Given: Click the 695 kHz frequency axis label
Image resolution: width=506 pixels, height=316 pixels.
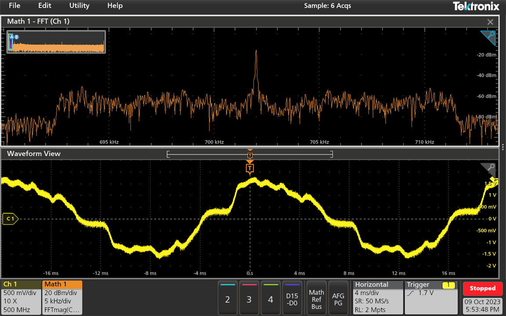Looking at the screenshot, I should [x=109, y=142].
